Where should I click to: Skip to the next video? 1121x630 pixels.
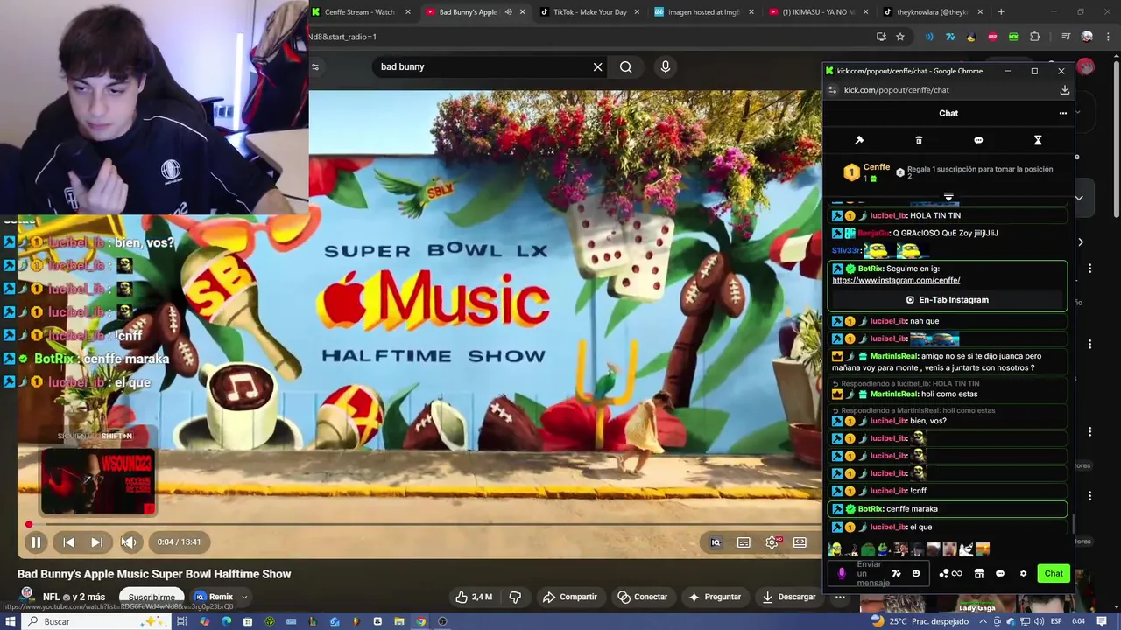pyautogui.click(x=96, y=542)
